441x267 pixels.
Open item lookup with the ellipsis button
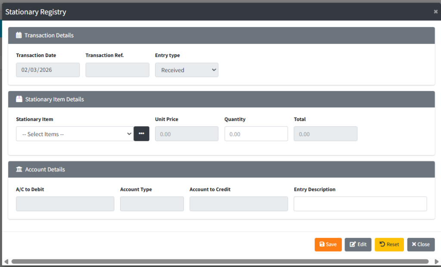[141, 134]
